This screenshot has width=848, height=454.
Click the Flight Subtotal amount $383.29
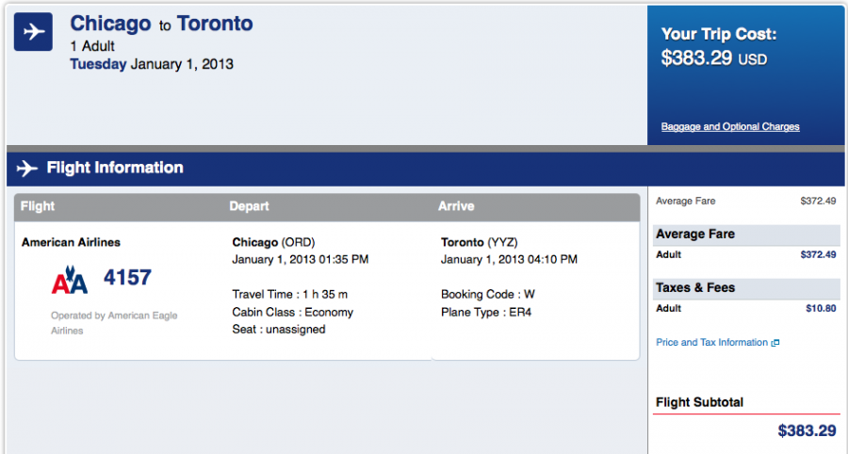point(807,431)
